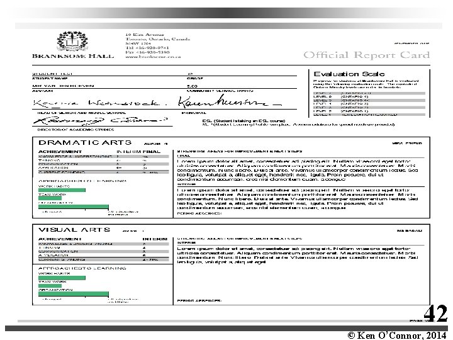Click the 'DIRECTOR OF ACADEMIC STUDIES' label
The width and height of the screenshot is (453, 340).
(75, 130)
